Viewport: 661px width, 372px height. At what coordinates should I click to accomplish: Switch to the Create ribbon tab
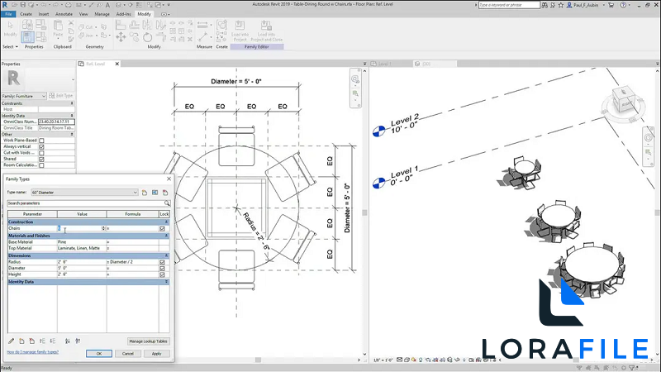[26, 14]
